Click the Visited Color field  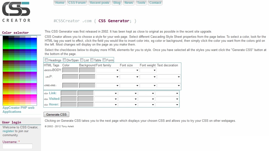click(69, 99)
